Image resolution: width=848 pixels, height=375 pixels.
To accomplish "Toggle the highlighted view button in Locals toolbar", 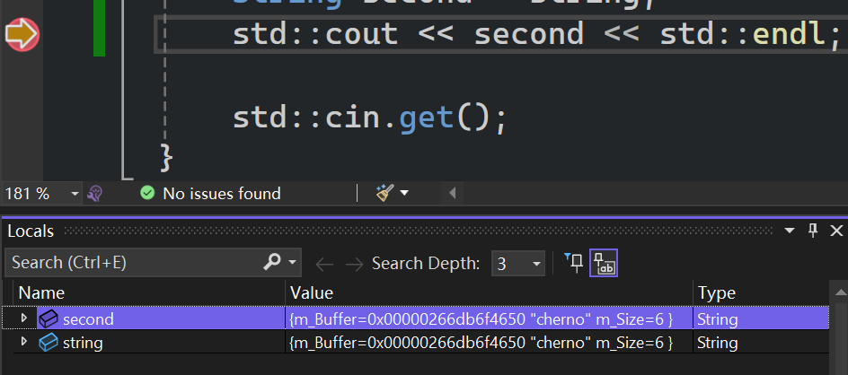I will (603, 264).
